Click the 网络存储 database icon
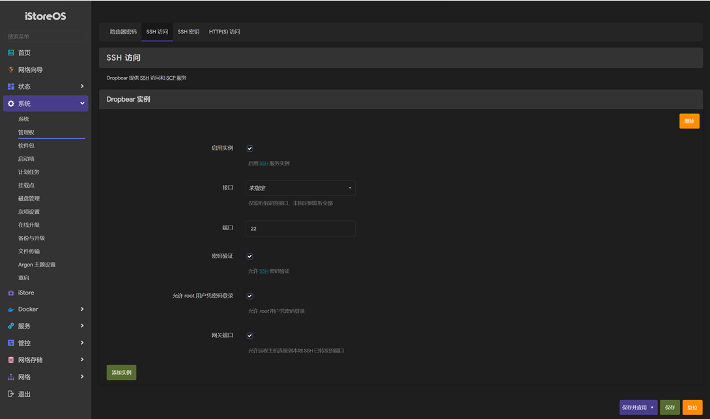Image resolution: width=710 pixels, height=419 pixels. point(11,360)
